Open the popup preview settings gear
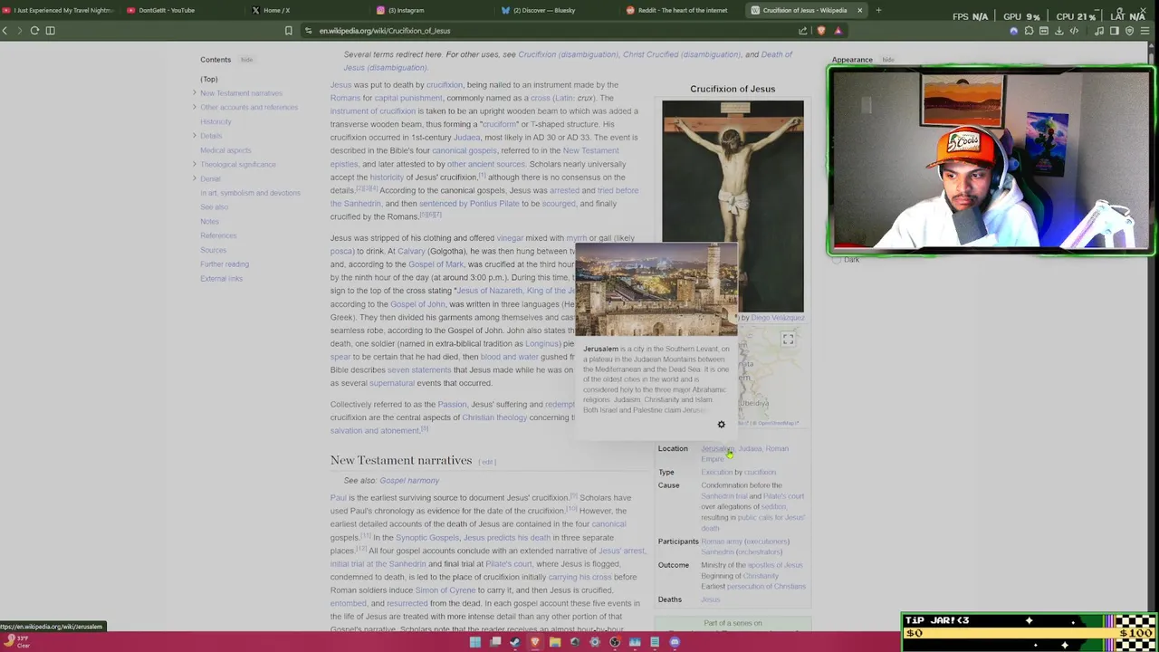This screenshot has width=1159, height=652. [722, 425]
